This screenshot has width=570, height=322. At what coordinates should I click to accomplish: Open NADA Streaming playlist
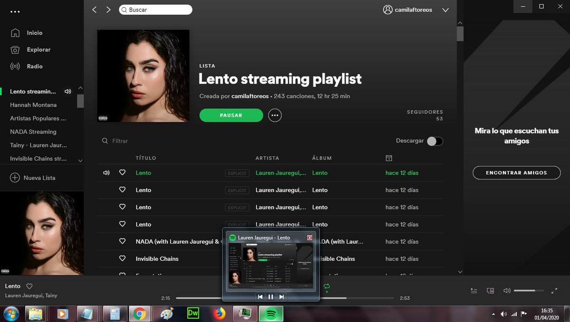point(33,132)
